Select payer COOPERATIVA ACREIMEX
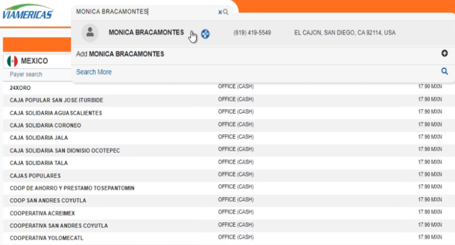 pos(43,214)
